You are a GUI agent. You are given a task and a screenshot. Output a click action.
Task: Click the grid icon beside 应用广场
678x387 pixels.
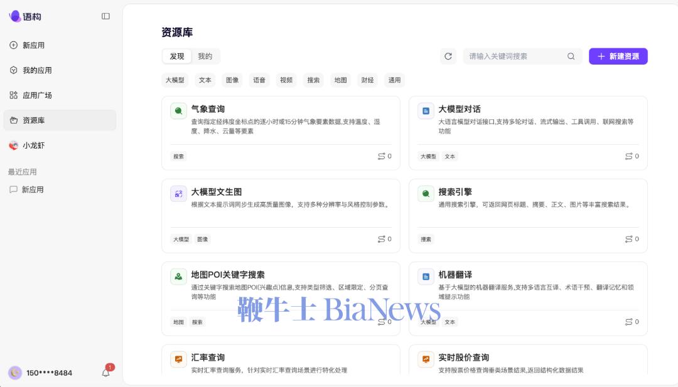click(x=13, y=95)
